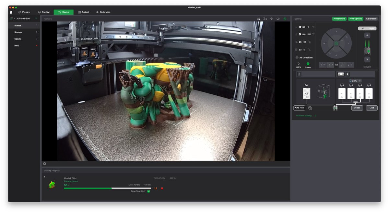Toggle the chamber Lamp icon
The image size is (389, 213).
coord(308,64)
